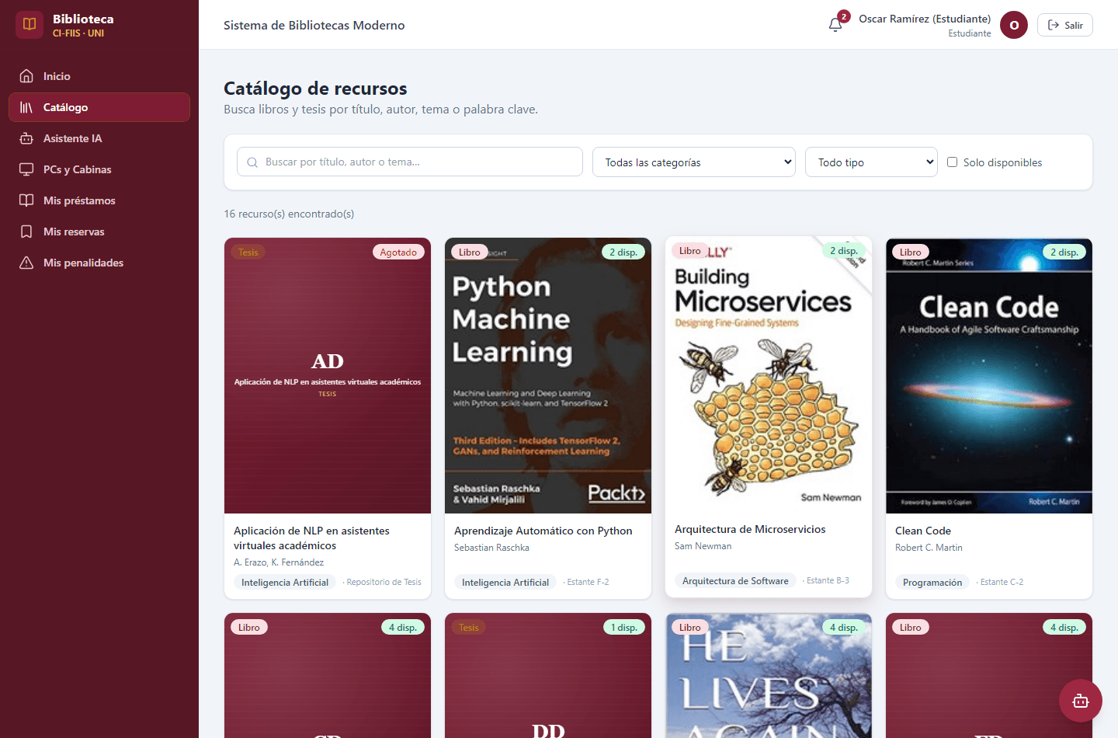Open the Clean Code book cover
This screenshot has width=1118, height=738.
[x=989, y=376]
